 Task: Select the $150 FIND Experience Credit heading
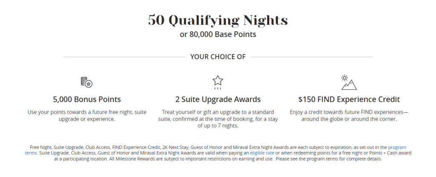tap(349, 100)
